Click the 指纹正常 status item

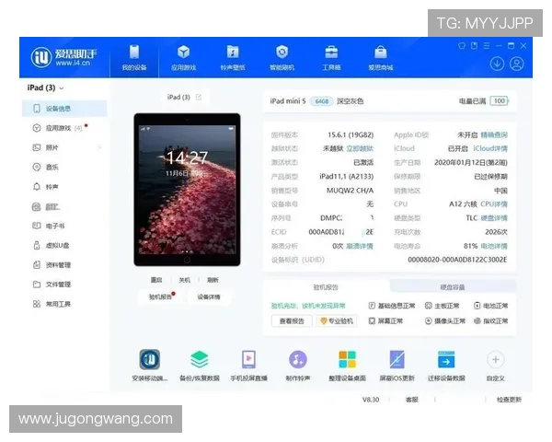pyautogui.click(x=490, y=321)
